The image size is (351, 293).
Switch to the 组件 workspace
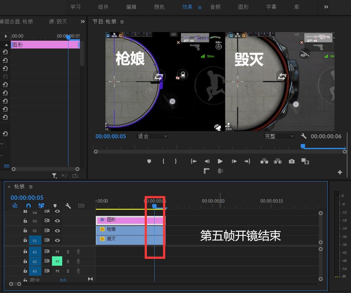103,7
